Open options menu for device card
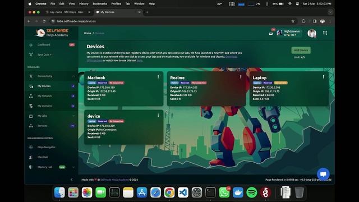Viewport: 359px width, 202px height. click(x=158, y=115)
